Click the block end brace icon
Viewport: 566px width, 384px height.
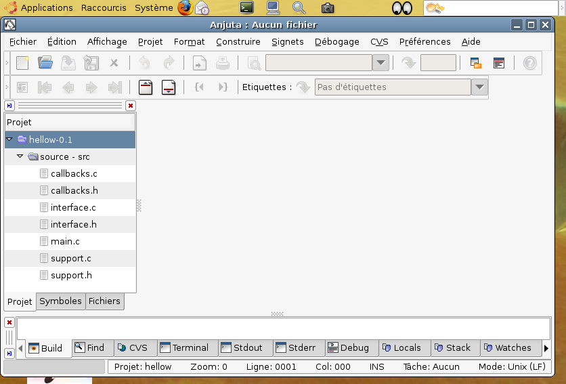[223, 87]
